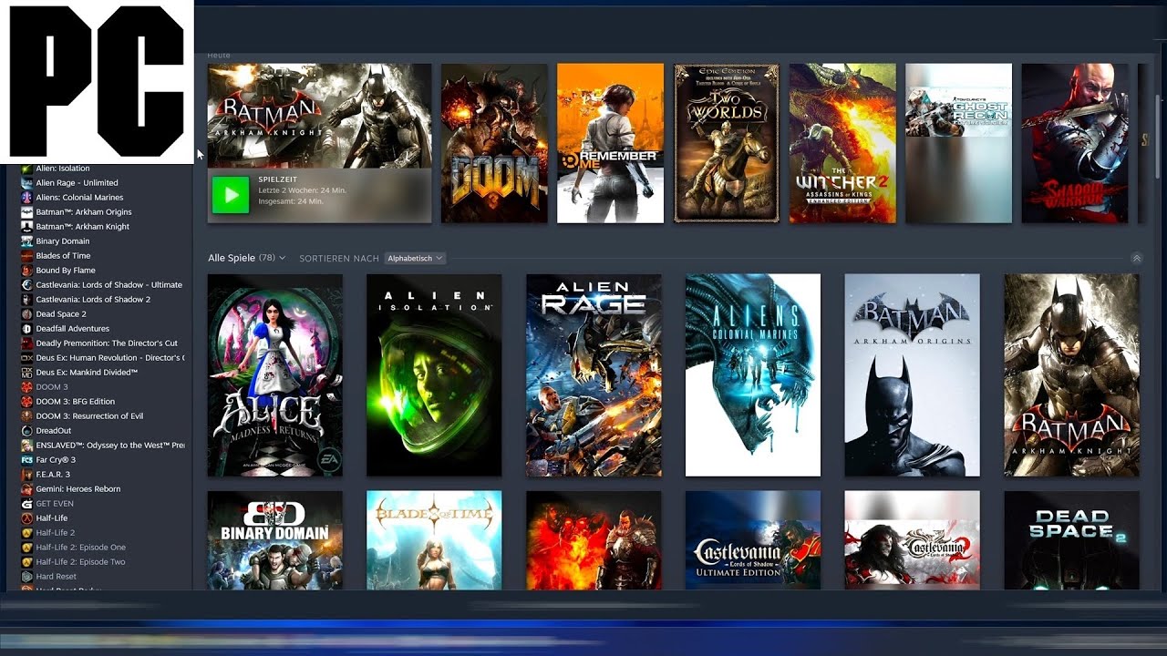Click the Far Cry 3 sidebar icon
Viewport: 1167px width, 656px height.
(27, 460)
